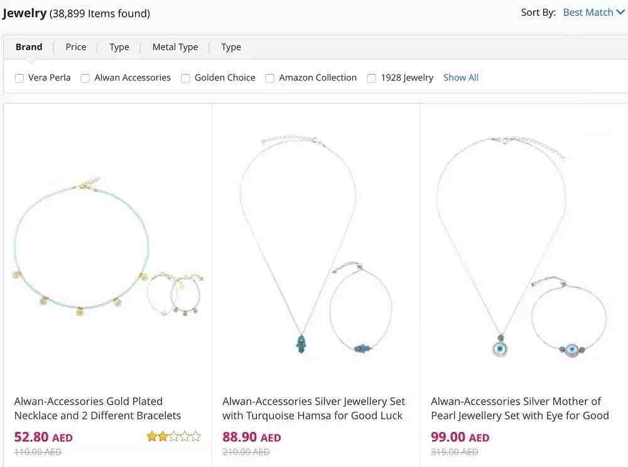Select the Brand filter tab
The height and width of the screenshot is (467, 628).
click(x=29, y=47)
